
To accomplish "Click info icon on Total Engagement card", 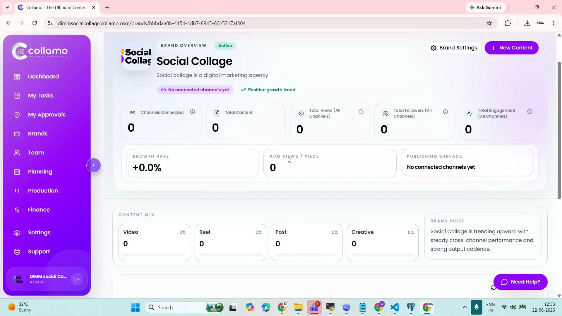I will [x=530, y=112].
